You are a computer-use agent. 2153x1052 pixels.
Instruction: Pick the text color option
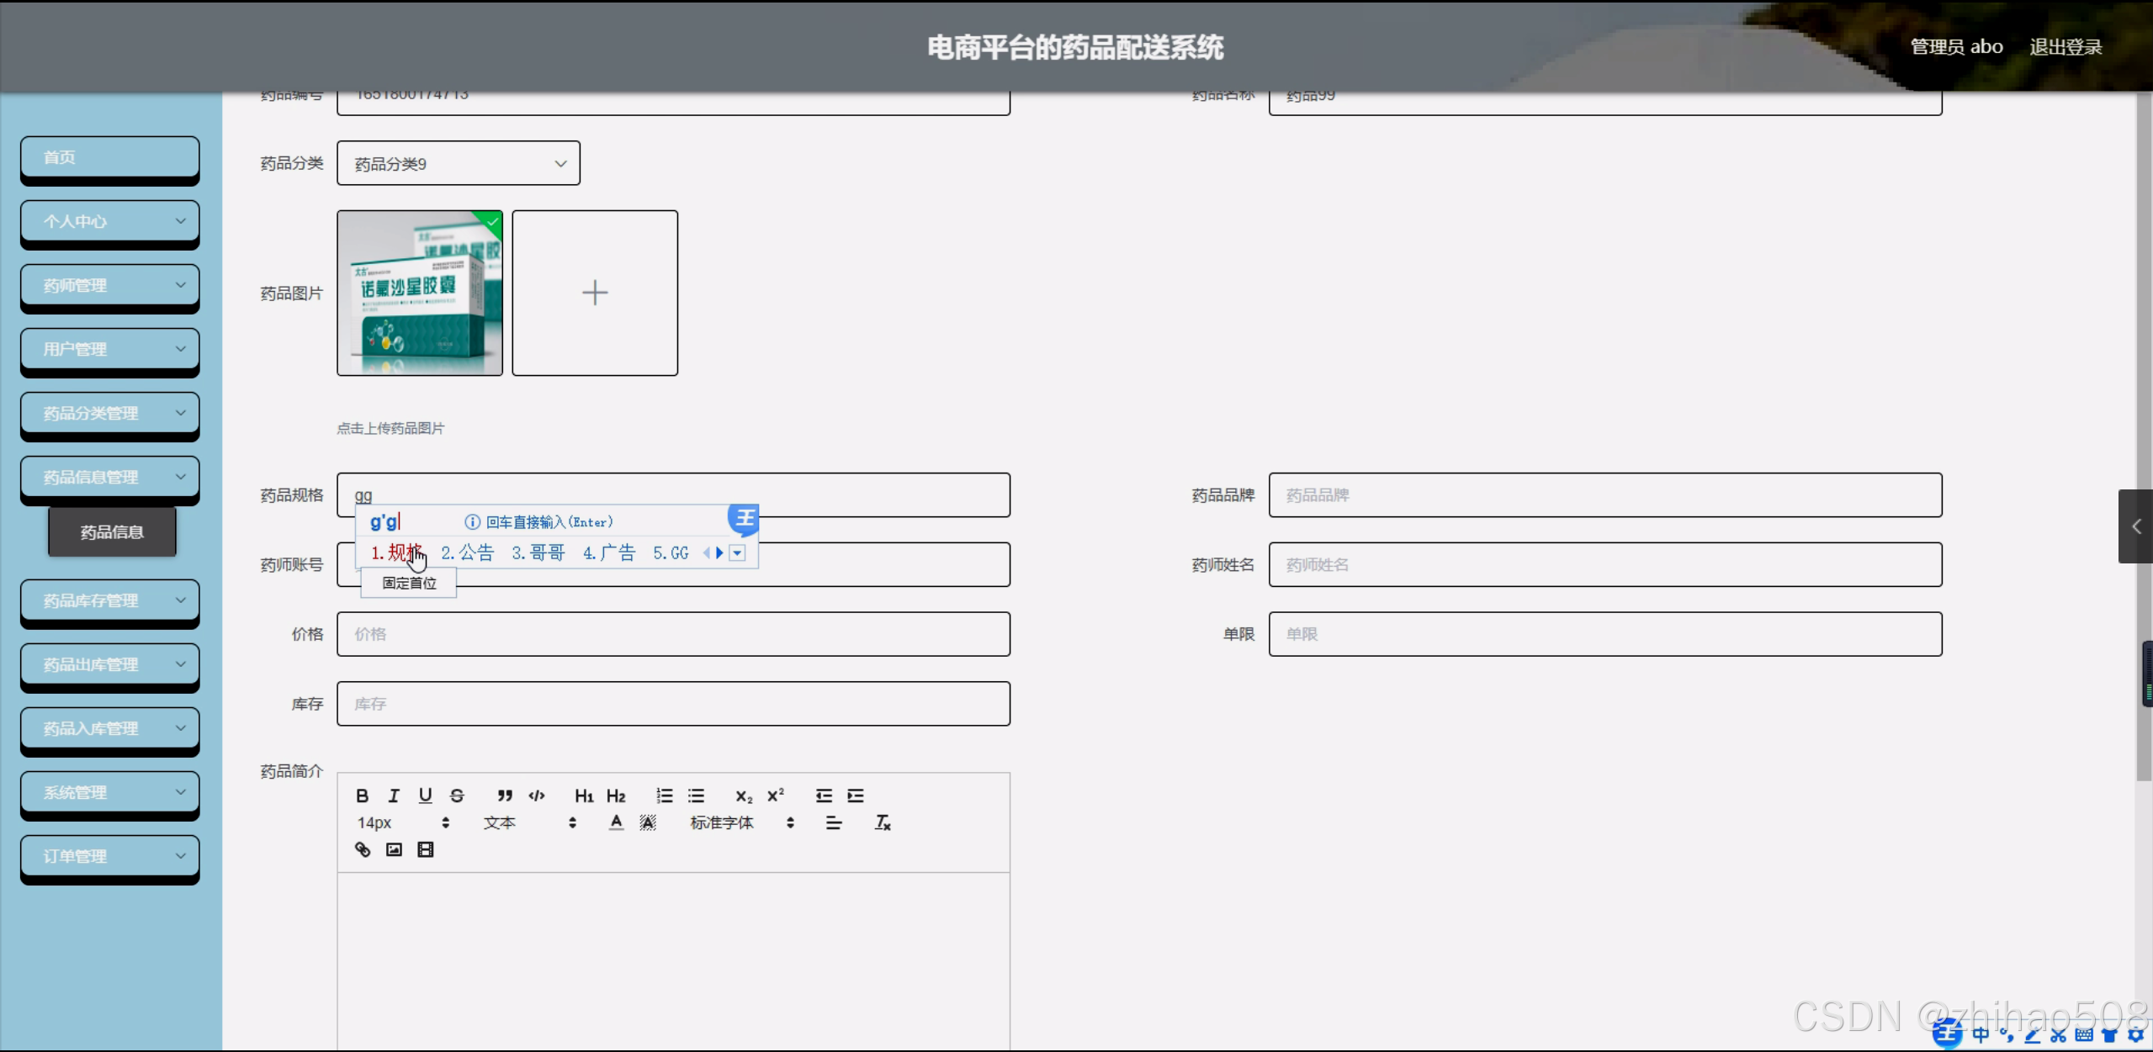616,822
